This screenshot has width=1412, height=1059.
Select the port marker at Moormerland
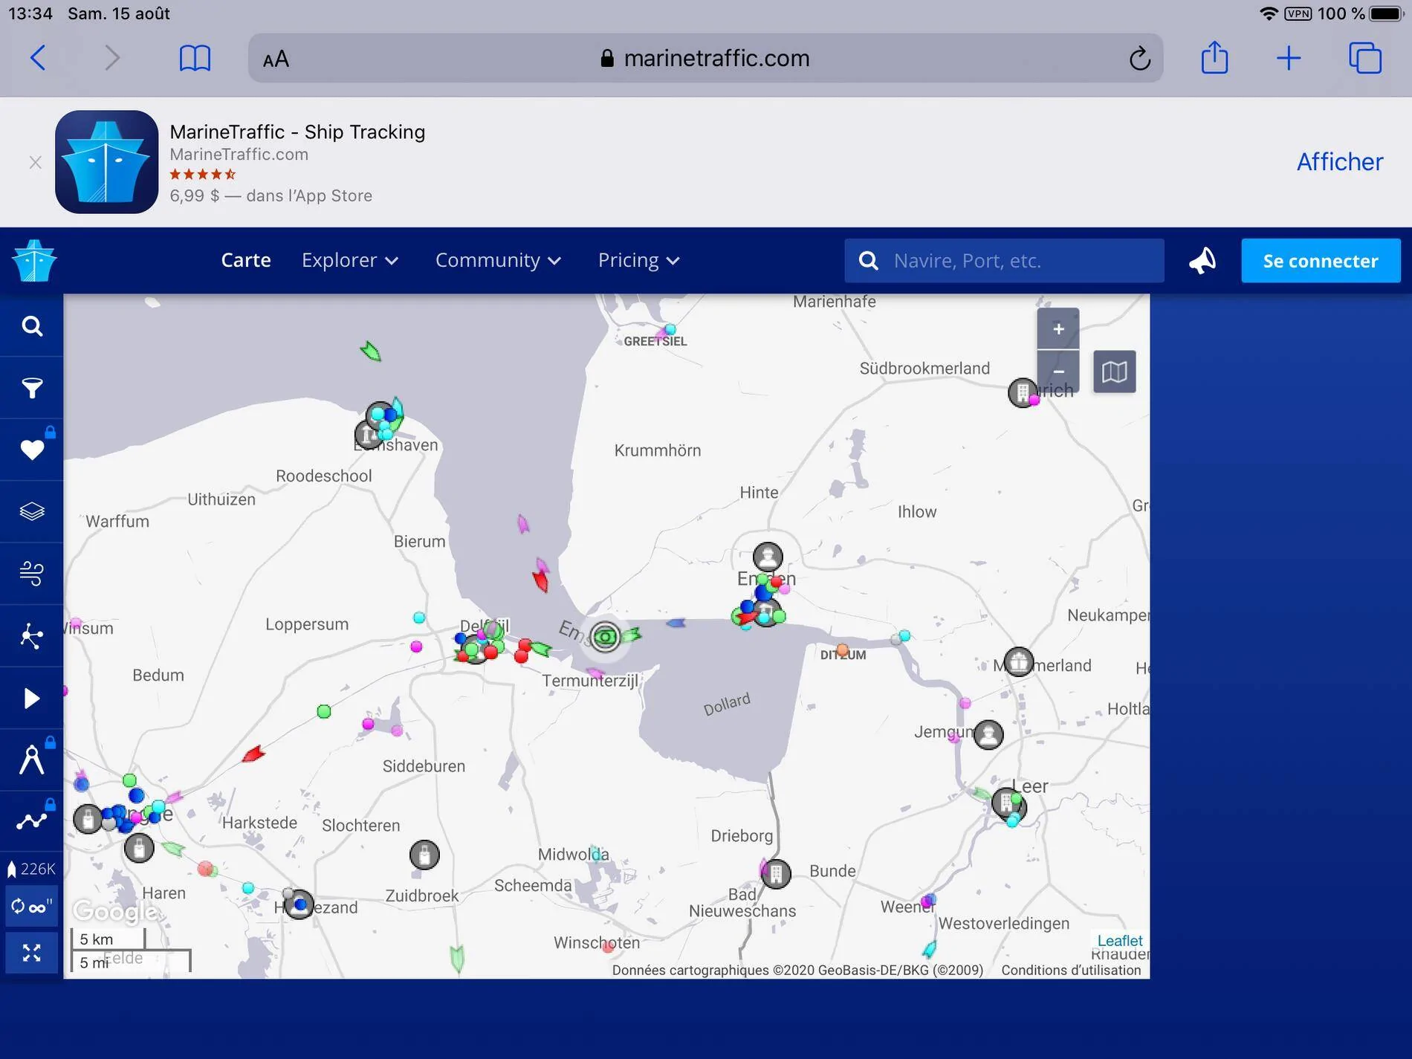1018,661
